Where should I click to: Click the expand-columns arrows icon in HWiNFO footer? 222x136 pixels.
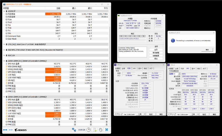[5, 130]
